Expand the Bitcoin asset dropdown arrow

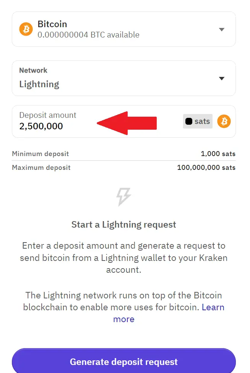[221, 29]
